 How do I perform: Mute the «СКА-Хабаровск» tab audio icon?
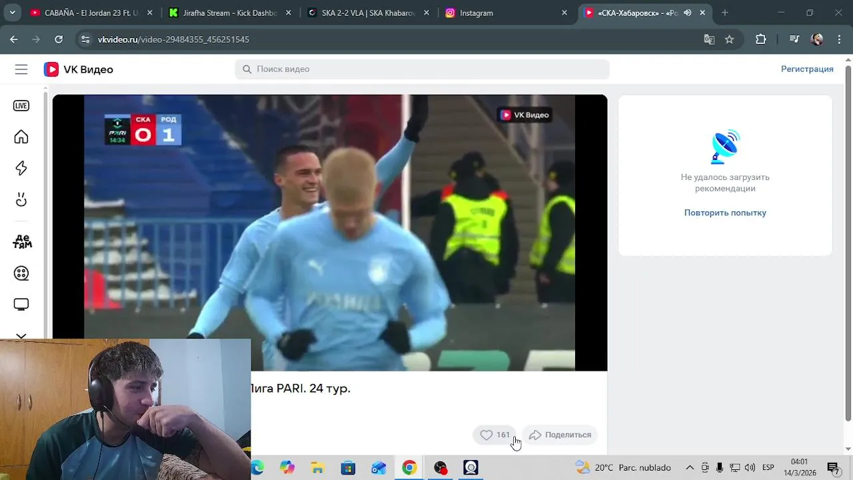click(687, 13)
